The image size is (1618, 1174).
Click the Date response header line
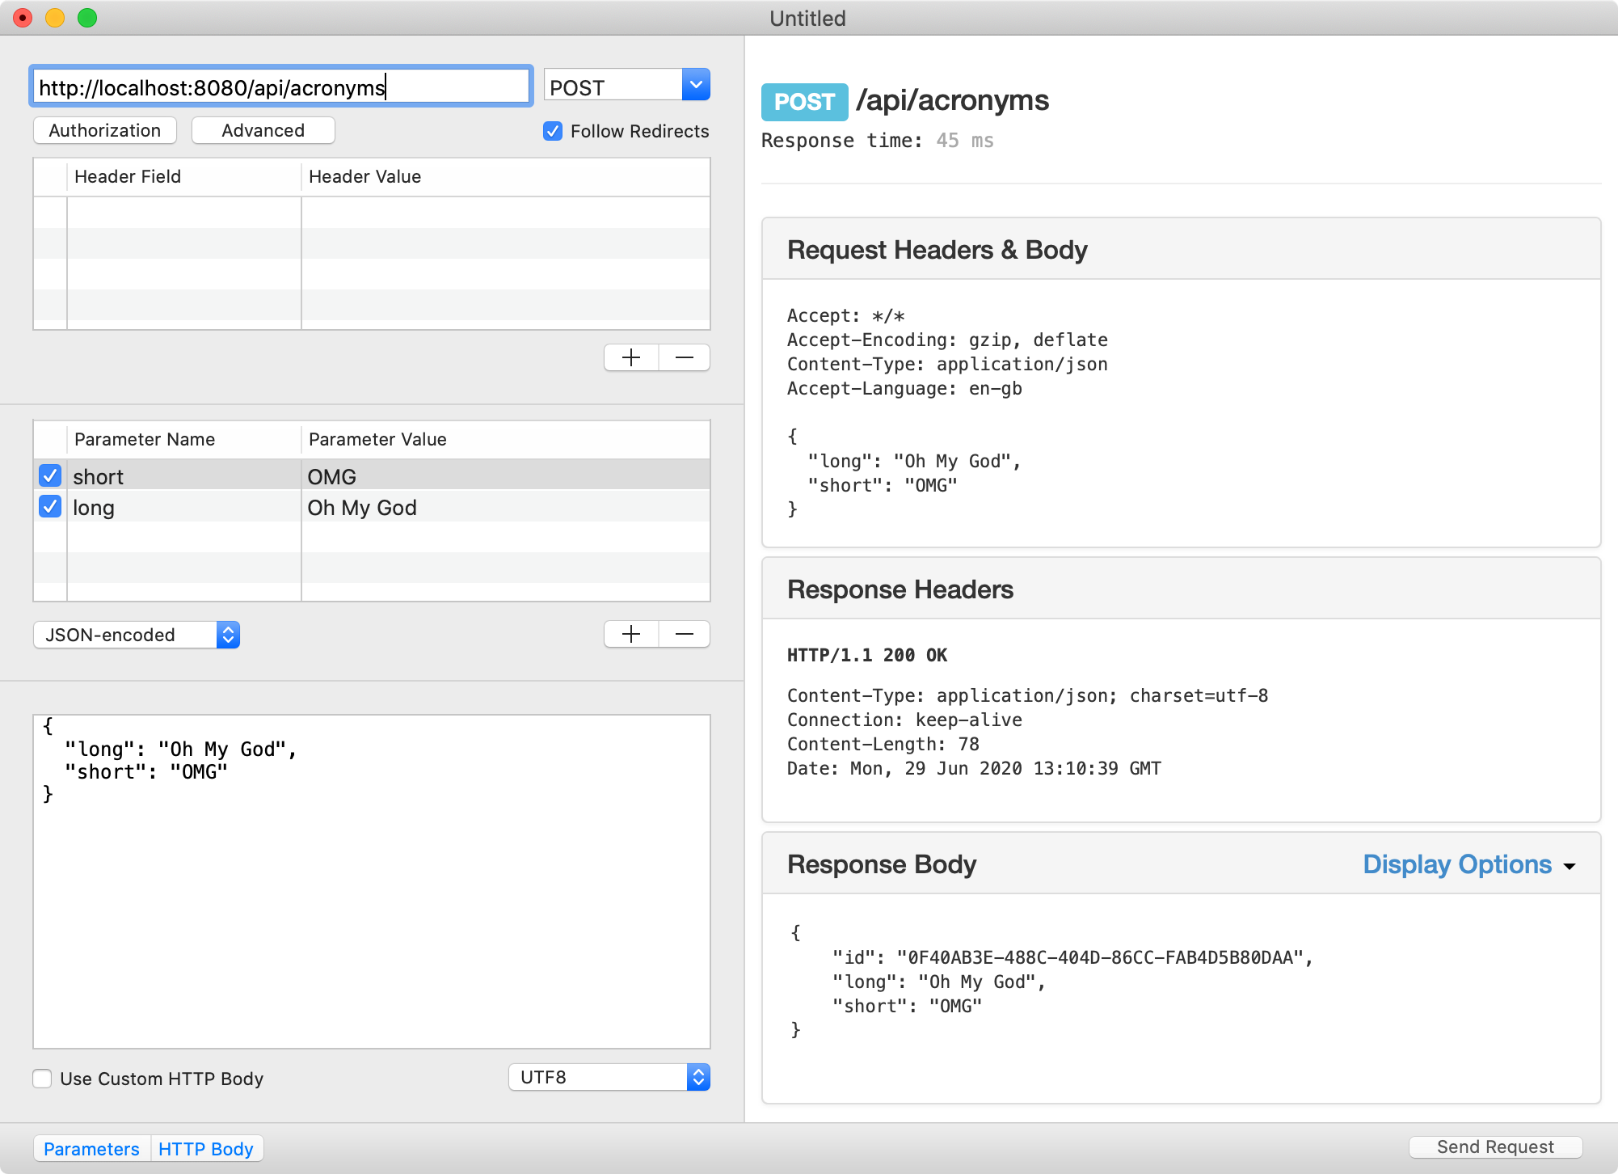point(974,768)
